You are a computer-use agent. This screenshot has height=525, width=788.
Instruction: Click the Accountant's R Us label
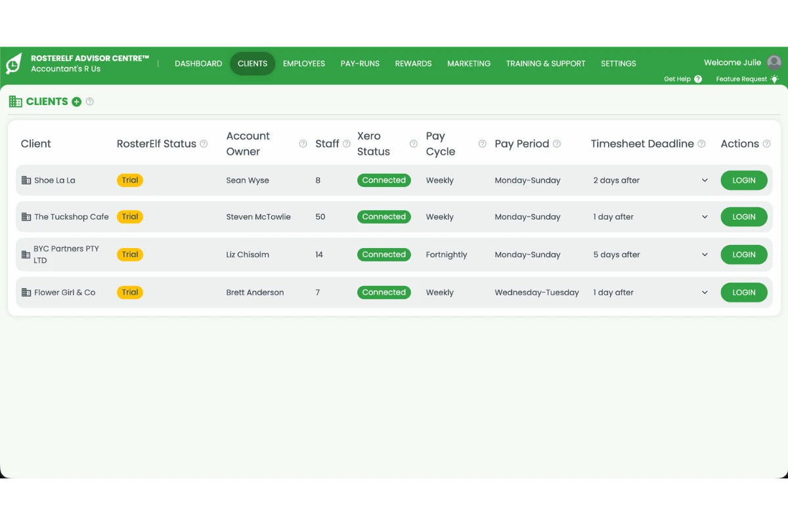click(66, 69)
